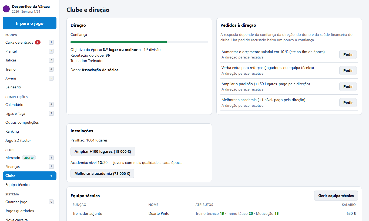Viewport: 369px width, 221px height.
Task: Select the active Clube menu item
Action: coord(29,176)
